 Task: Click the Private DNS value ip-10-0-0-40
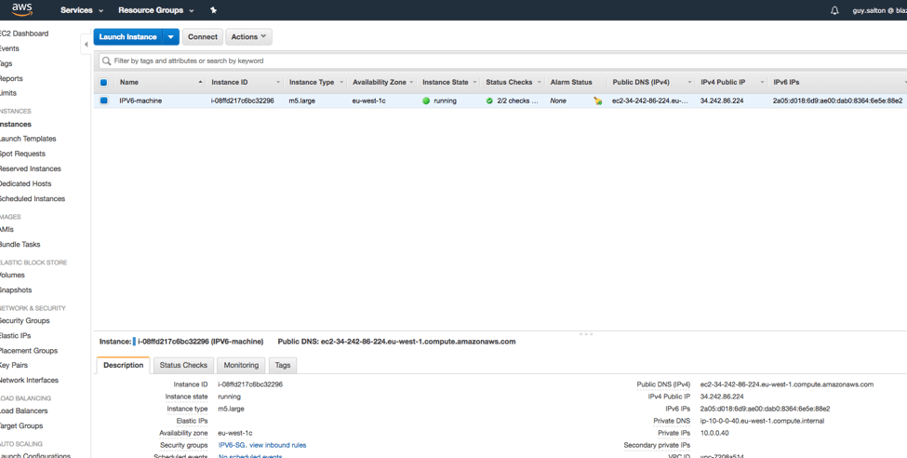762,421
